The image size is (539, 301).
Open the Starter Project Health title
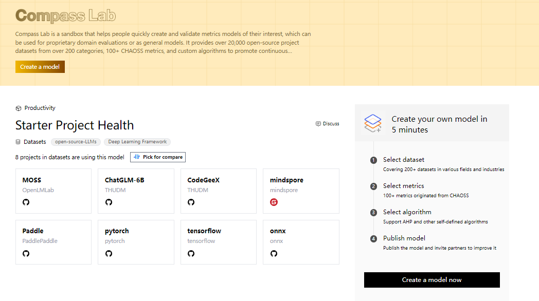pyautogui.click(x=75, y=125)
